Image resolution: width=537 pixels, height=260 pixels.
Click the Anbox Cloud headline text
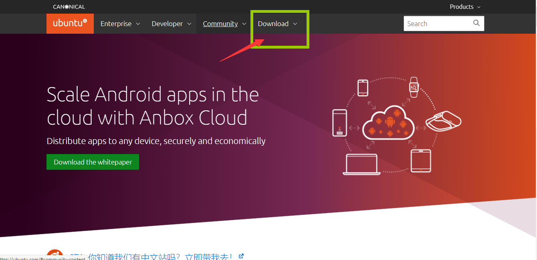point(152,106)
